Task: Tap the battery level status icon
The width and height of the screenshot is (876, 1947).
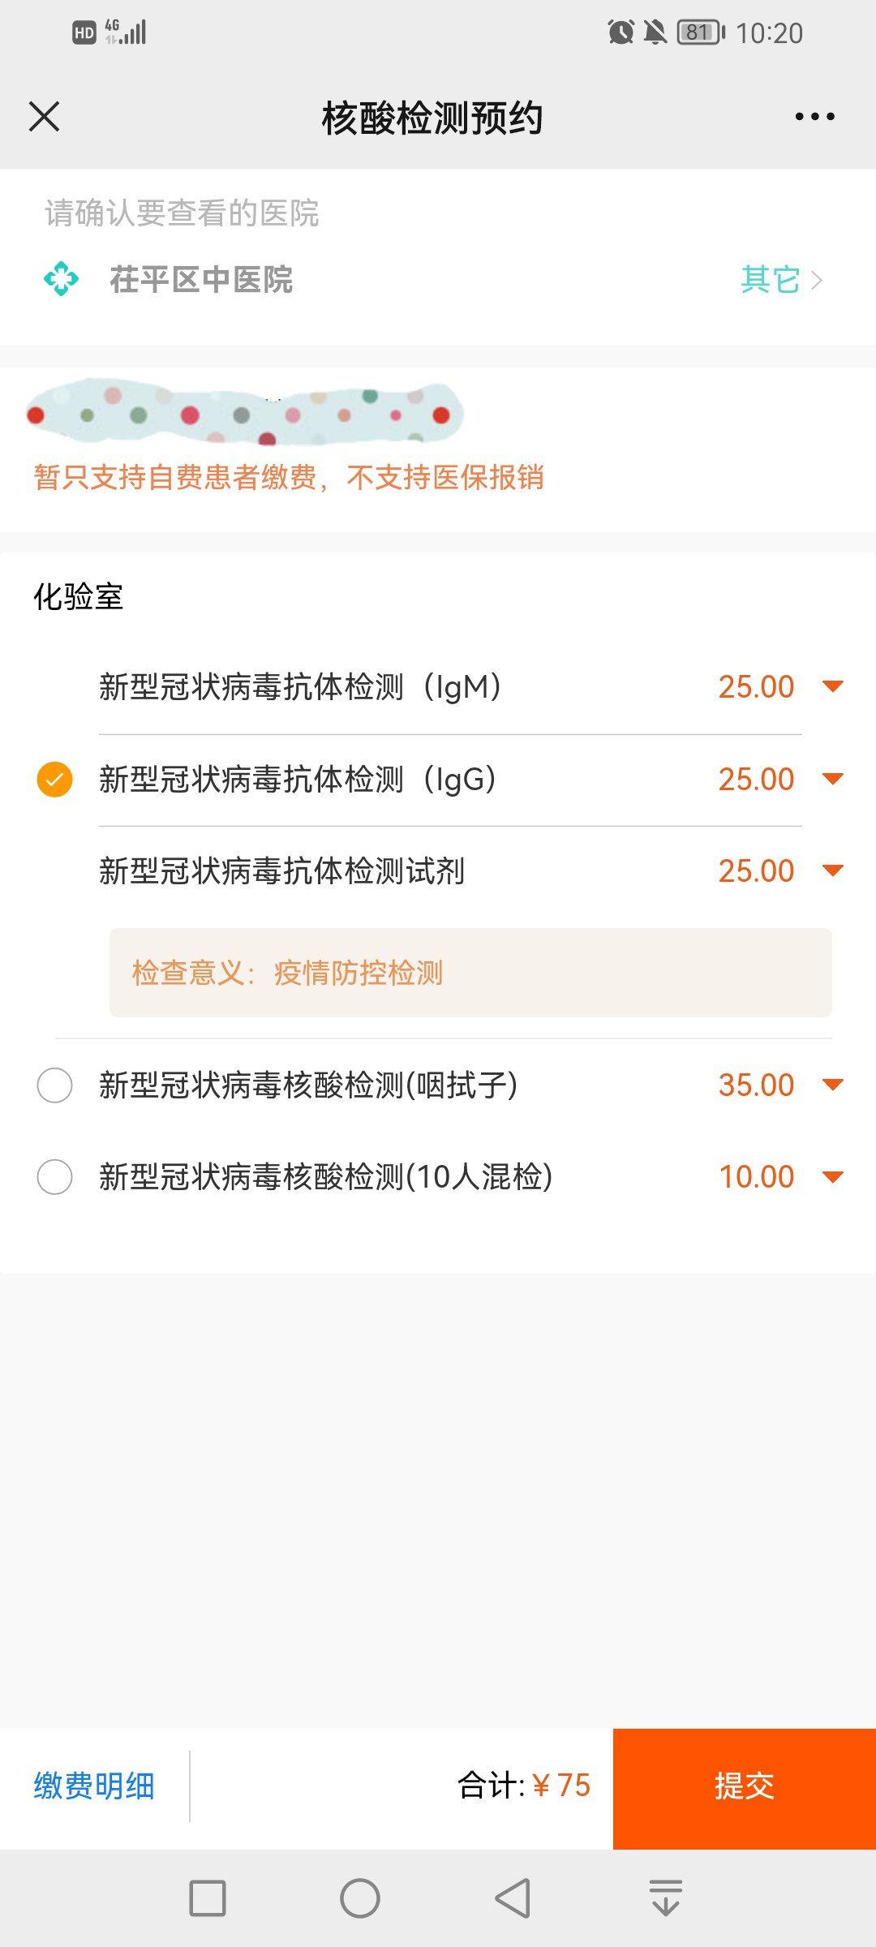Action: click(x=700, y=32)
